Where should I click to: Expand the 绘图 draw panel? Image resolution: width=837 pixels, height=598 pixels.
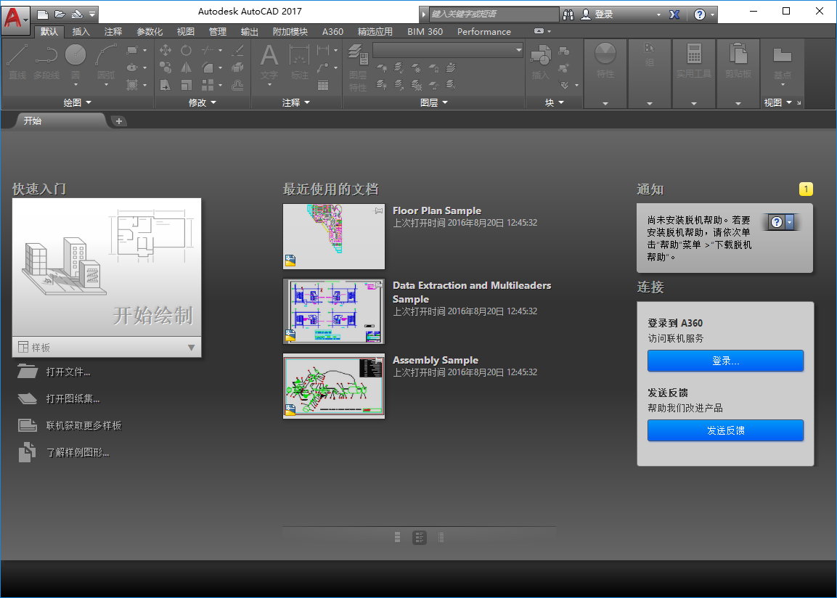click(x=78, y=102)
